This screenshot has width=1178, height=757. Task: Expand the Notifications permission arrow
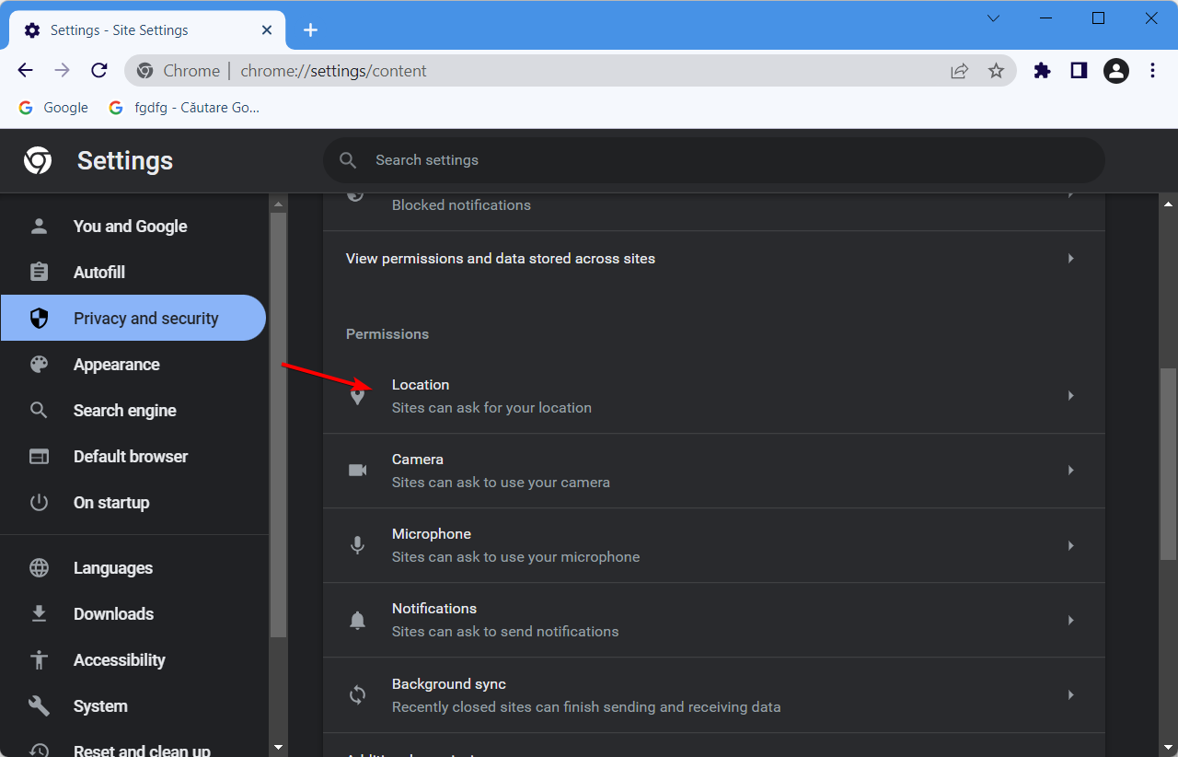pos(1070,621)
